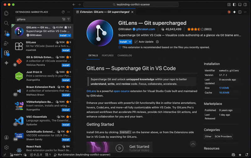Toggle the secondary side bar
This screenshot has height=158, width=251.
(245, 4)
